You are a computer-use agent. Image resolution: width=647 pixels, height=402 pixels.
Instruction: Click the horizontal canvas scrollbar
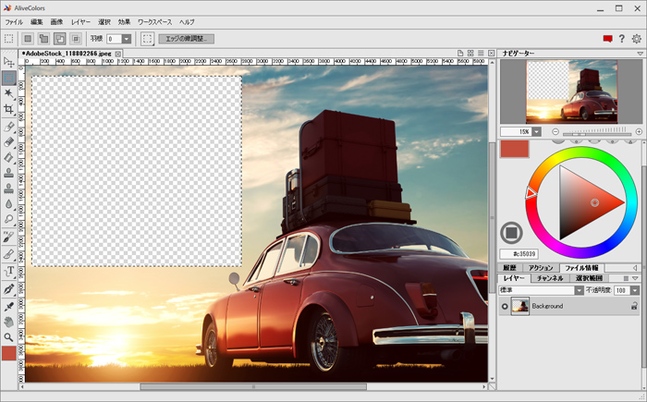[253, 386]
